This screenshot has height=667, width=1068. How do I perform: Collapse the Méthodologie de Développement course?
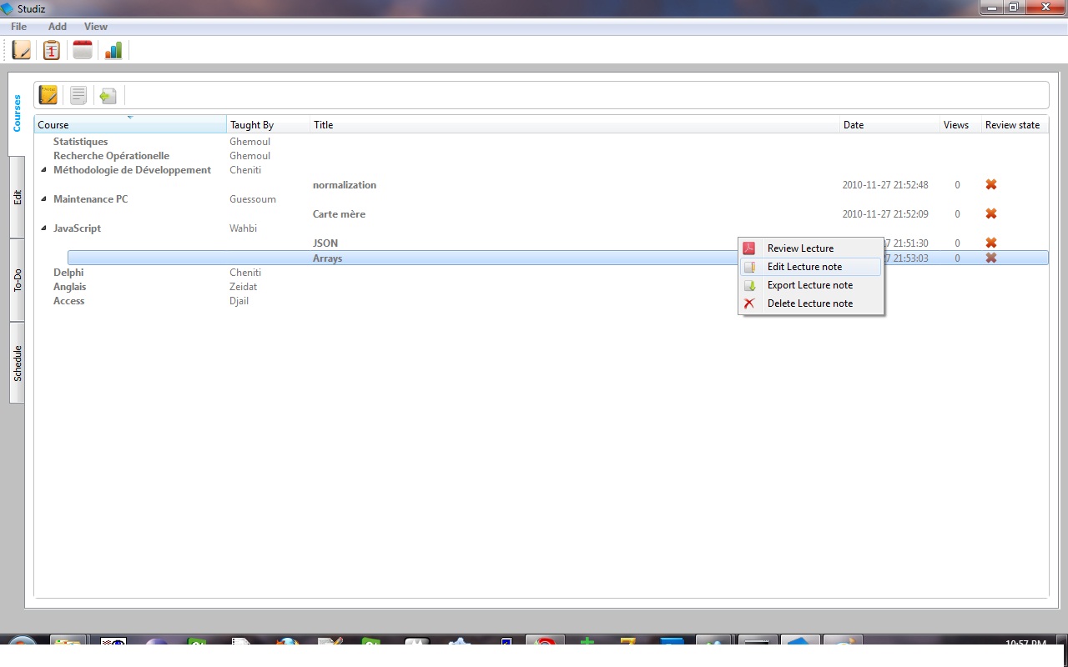click(x=44, y=170)
